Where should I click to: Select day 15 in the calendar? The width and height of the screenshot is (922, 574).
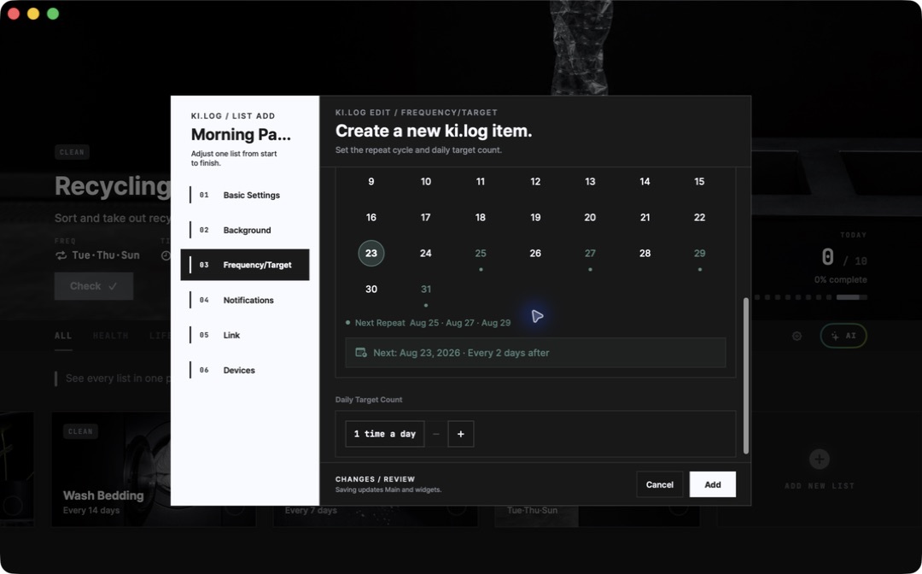[x=699, y=182]
